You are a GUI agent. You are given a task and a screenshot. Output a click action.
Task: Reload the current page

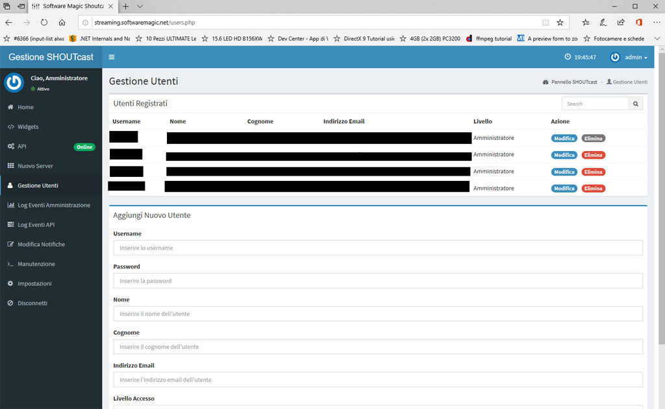44,23
